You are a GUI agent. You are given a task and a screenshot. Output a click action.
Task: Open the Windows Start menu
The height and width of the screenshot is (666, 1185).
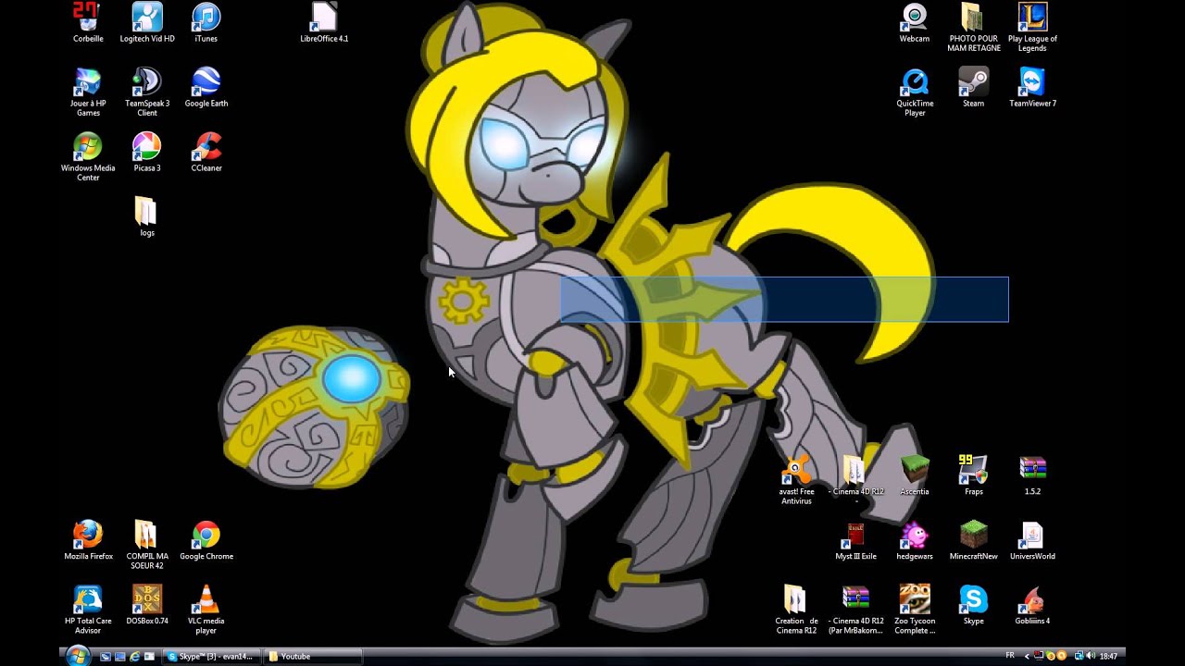pyautogui.click(x=78, y=656)
